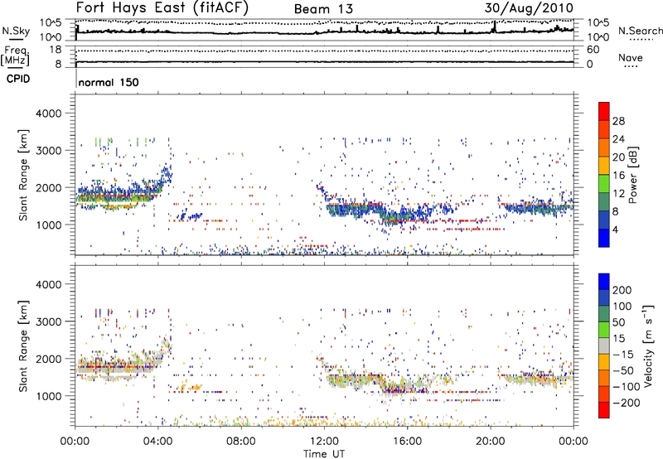The width and height of the screenshot is (663, 459).
Task: Click the solid line sample under 'N.Sky'
Action: pyautogui.click(x=16, y=39)
